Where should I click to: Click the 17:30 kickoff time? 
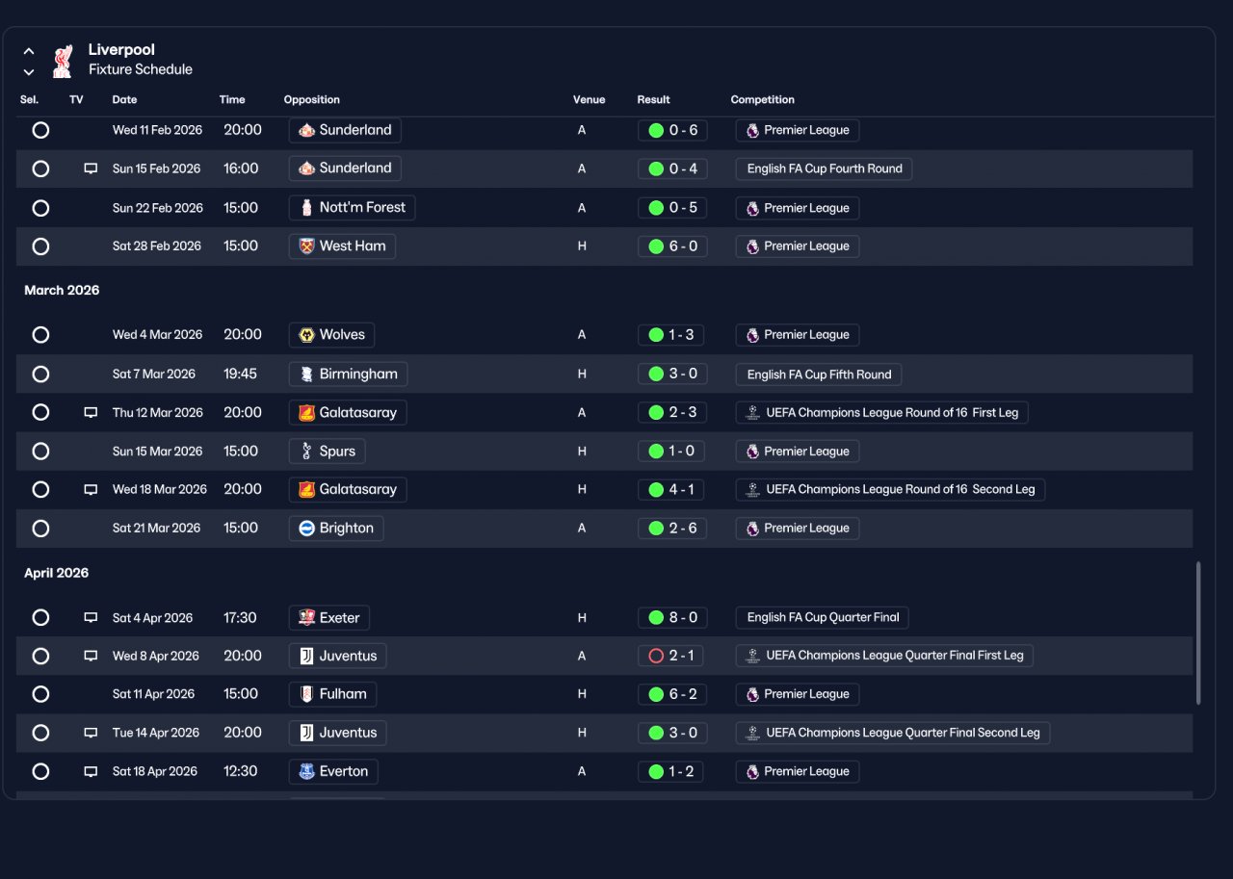(241, 618)
